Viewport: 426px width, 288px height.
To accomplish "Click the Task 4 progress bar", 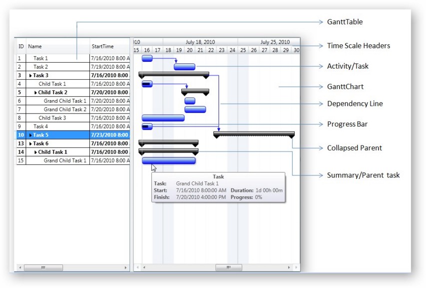I will [x=147, y=127].
